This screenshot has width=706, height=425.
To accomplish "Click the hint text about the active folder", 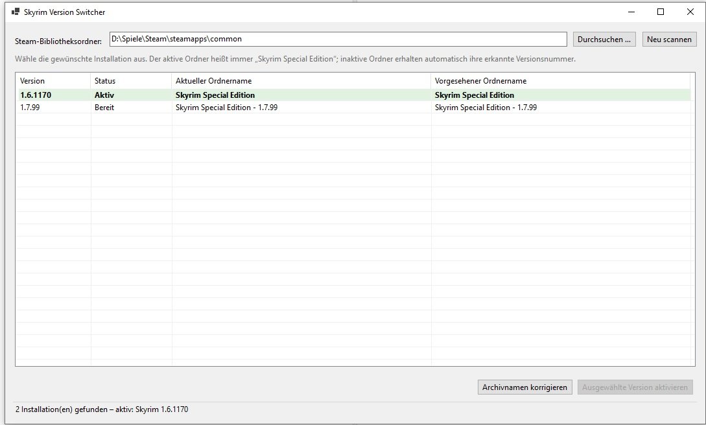I will [295, 59].
